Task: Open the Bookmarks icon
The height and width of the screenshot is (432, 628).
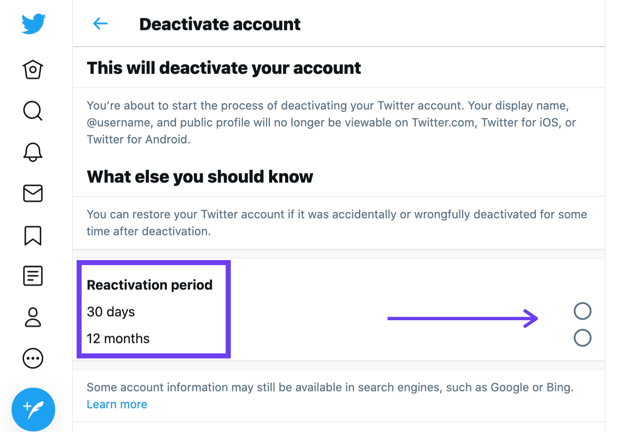Action: coord(33,235)
